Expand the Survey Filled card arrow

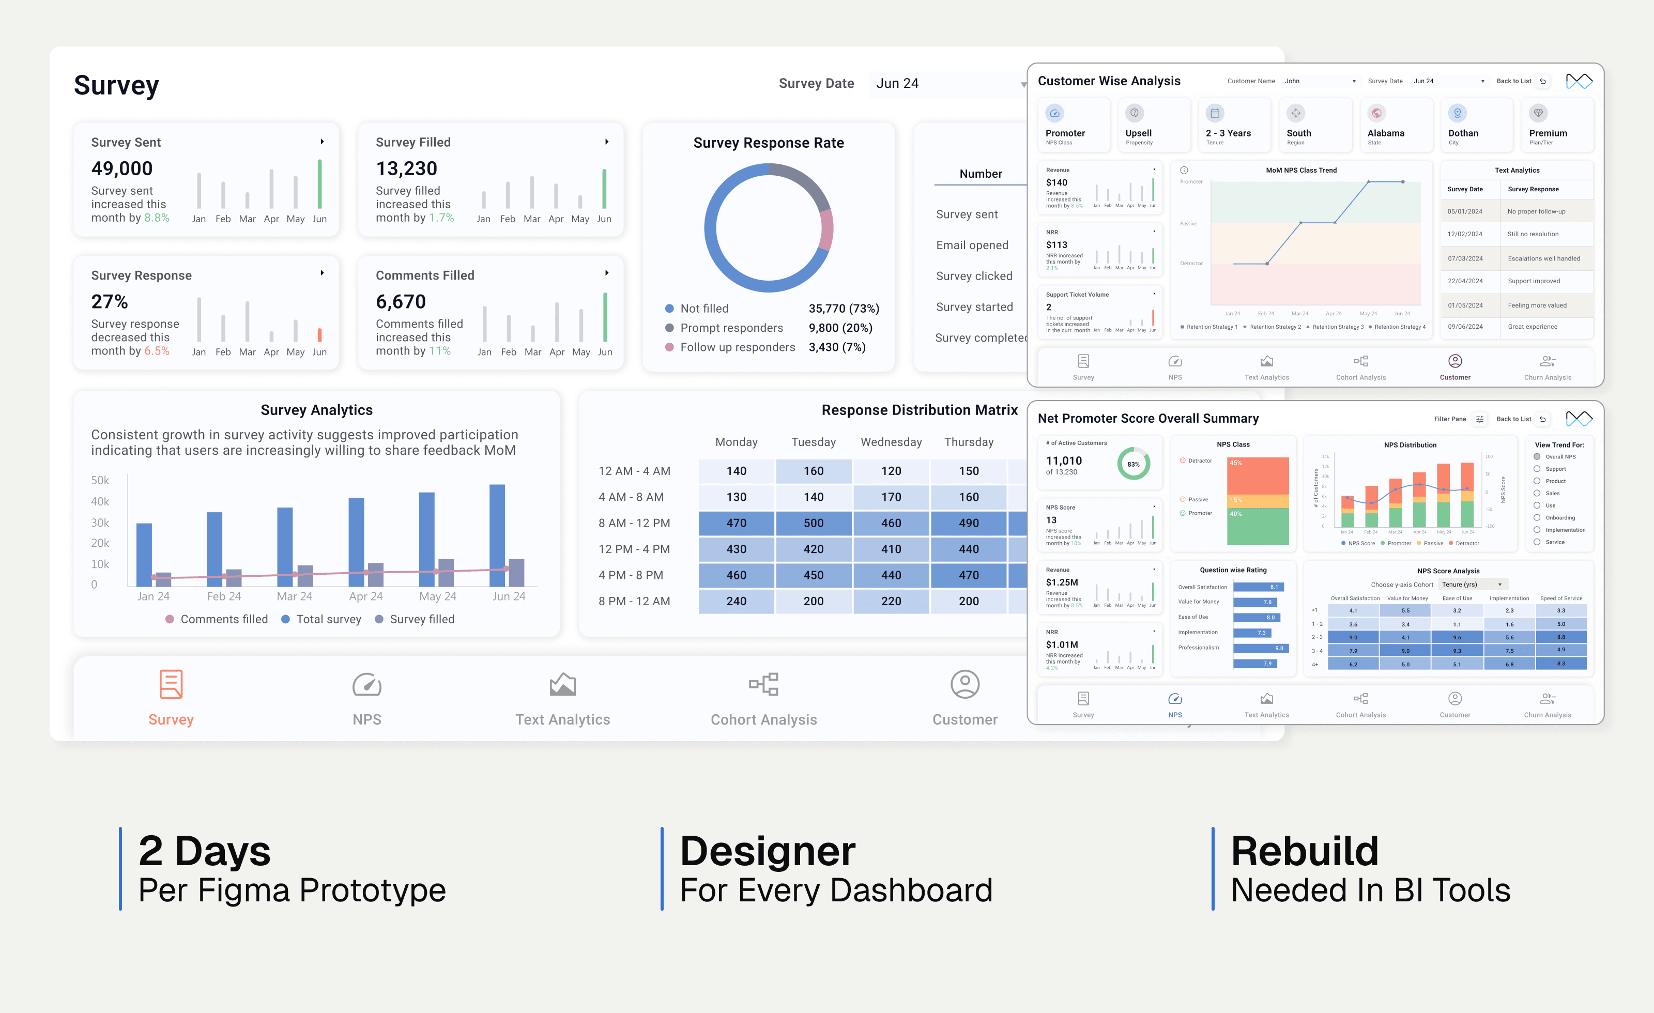(x=607, y=142)
